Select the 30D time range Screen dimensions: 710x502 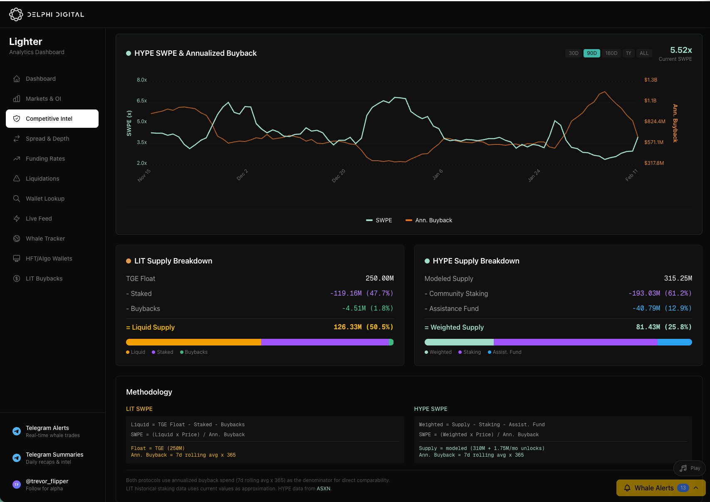574,53
